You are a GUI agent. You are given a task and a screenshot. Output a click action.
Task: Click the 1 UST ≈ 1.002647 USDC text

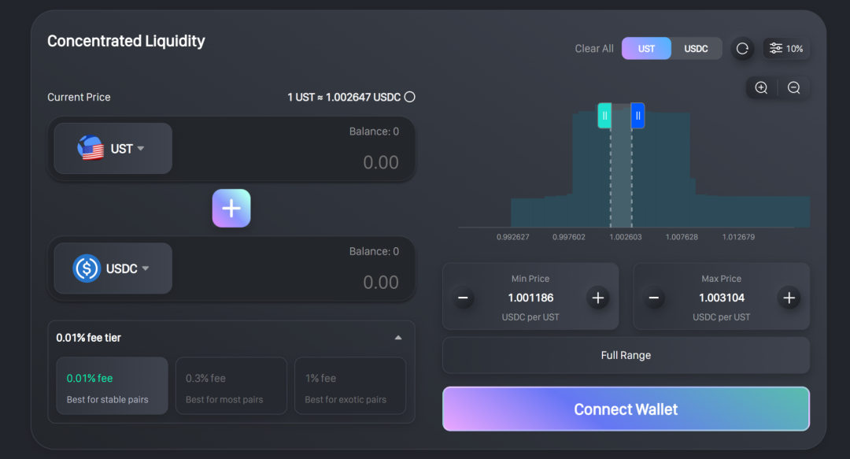(x=344, y=97)
